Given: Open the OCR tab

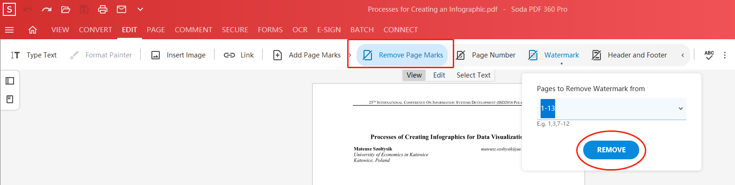Looking at the screenshot, I should pos(300,30).
